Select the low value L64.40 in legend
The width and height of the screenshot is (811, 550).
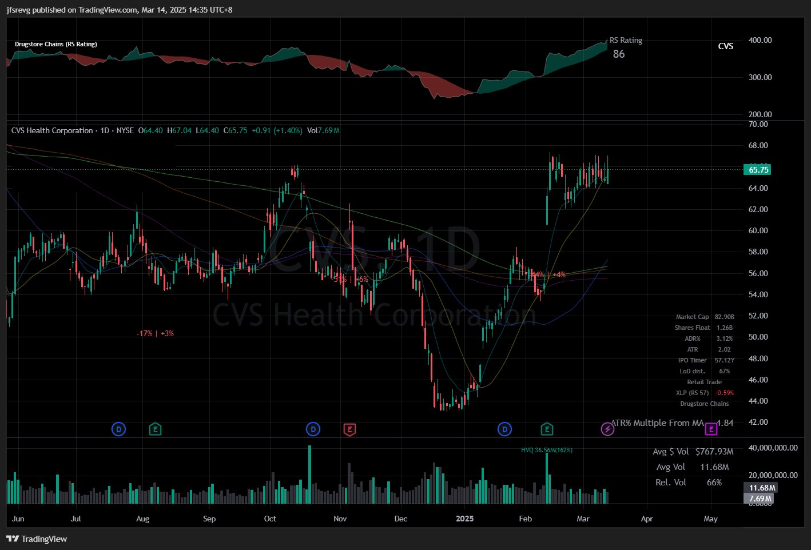[208, 130]
